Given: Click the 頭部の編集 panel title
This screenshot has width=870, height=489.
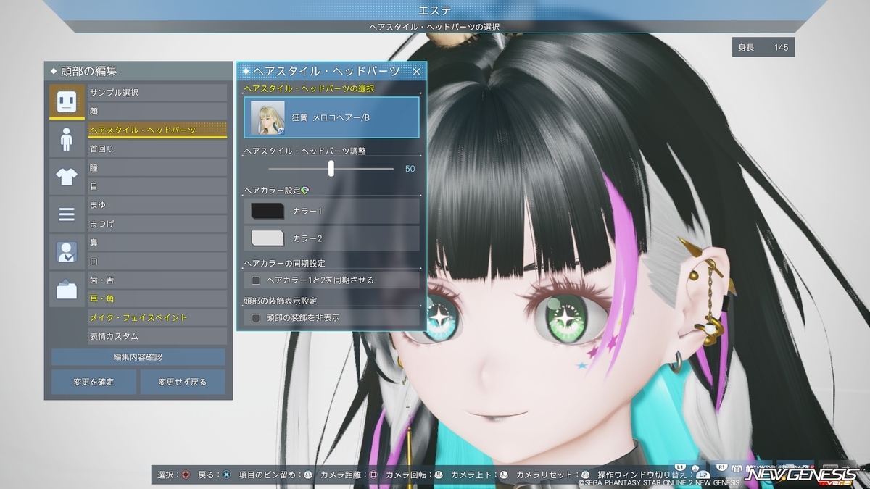Looking at the screenshot, I should [88, 71].
